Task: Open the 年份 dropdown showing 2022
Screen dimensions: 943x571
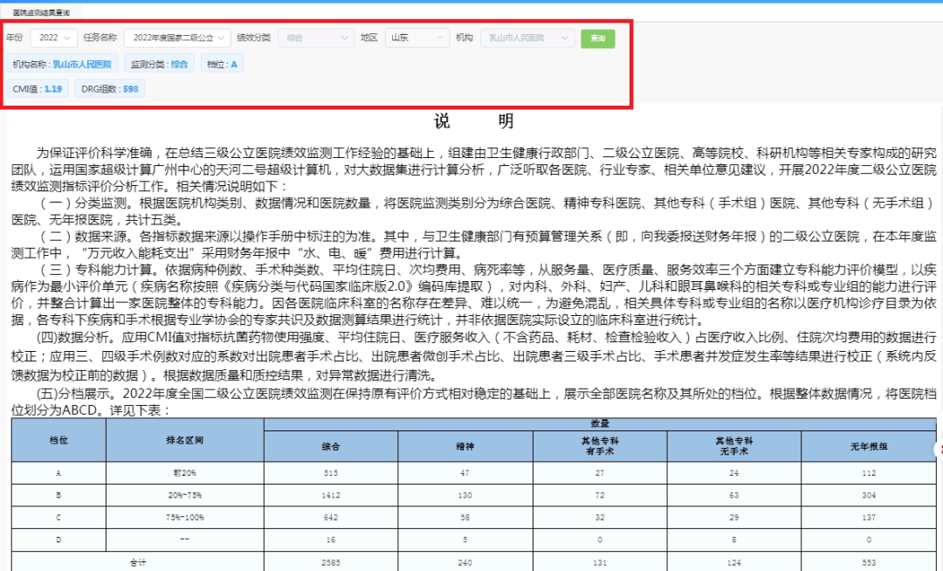Action: pos(53,38)
